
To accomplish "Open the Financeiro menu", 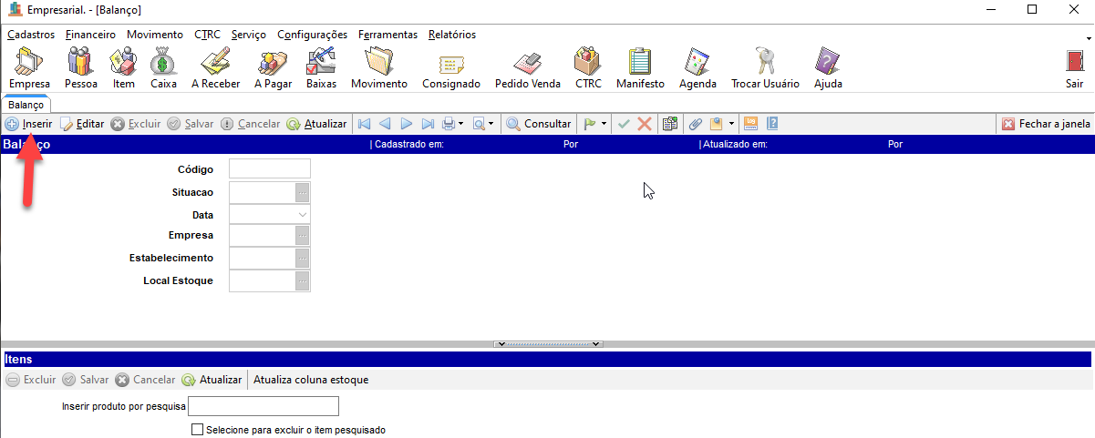I will point(90,35).
